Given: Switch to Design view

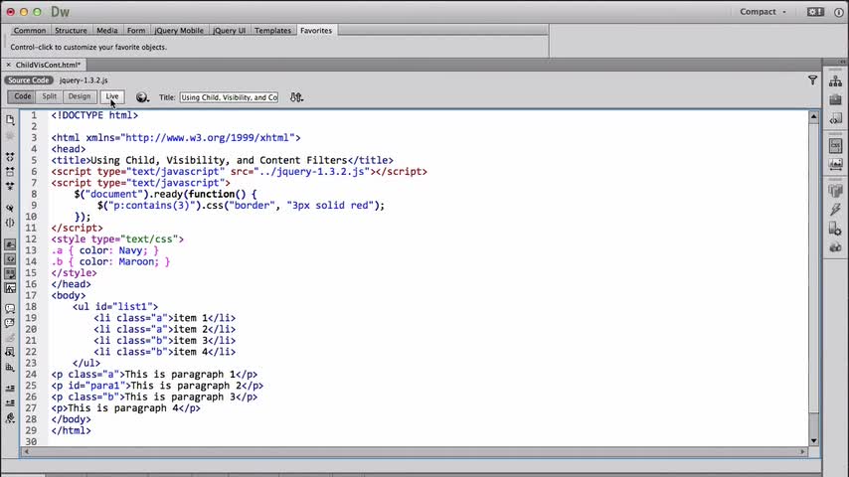Looking at the screenshot, I should click(x=80, y=96).
